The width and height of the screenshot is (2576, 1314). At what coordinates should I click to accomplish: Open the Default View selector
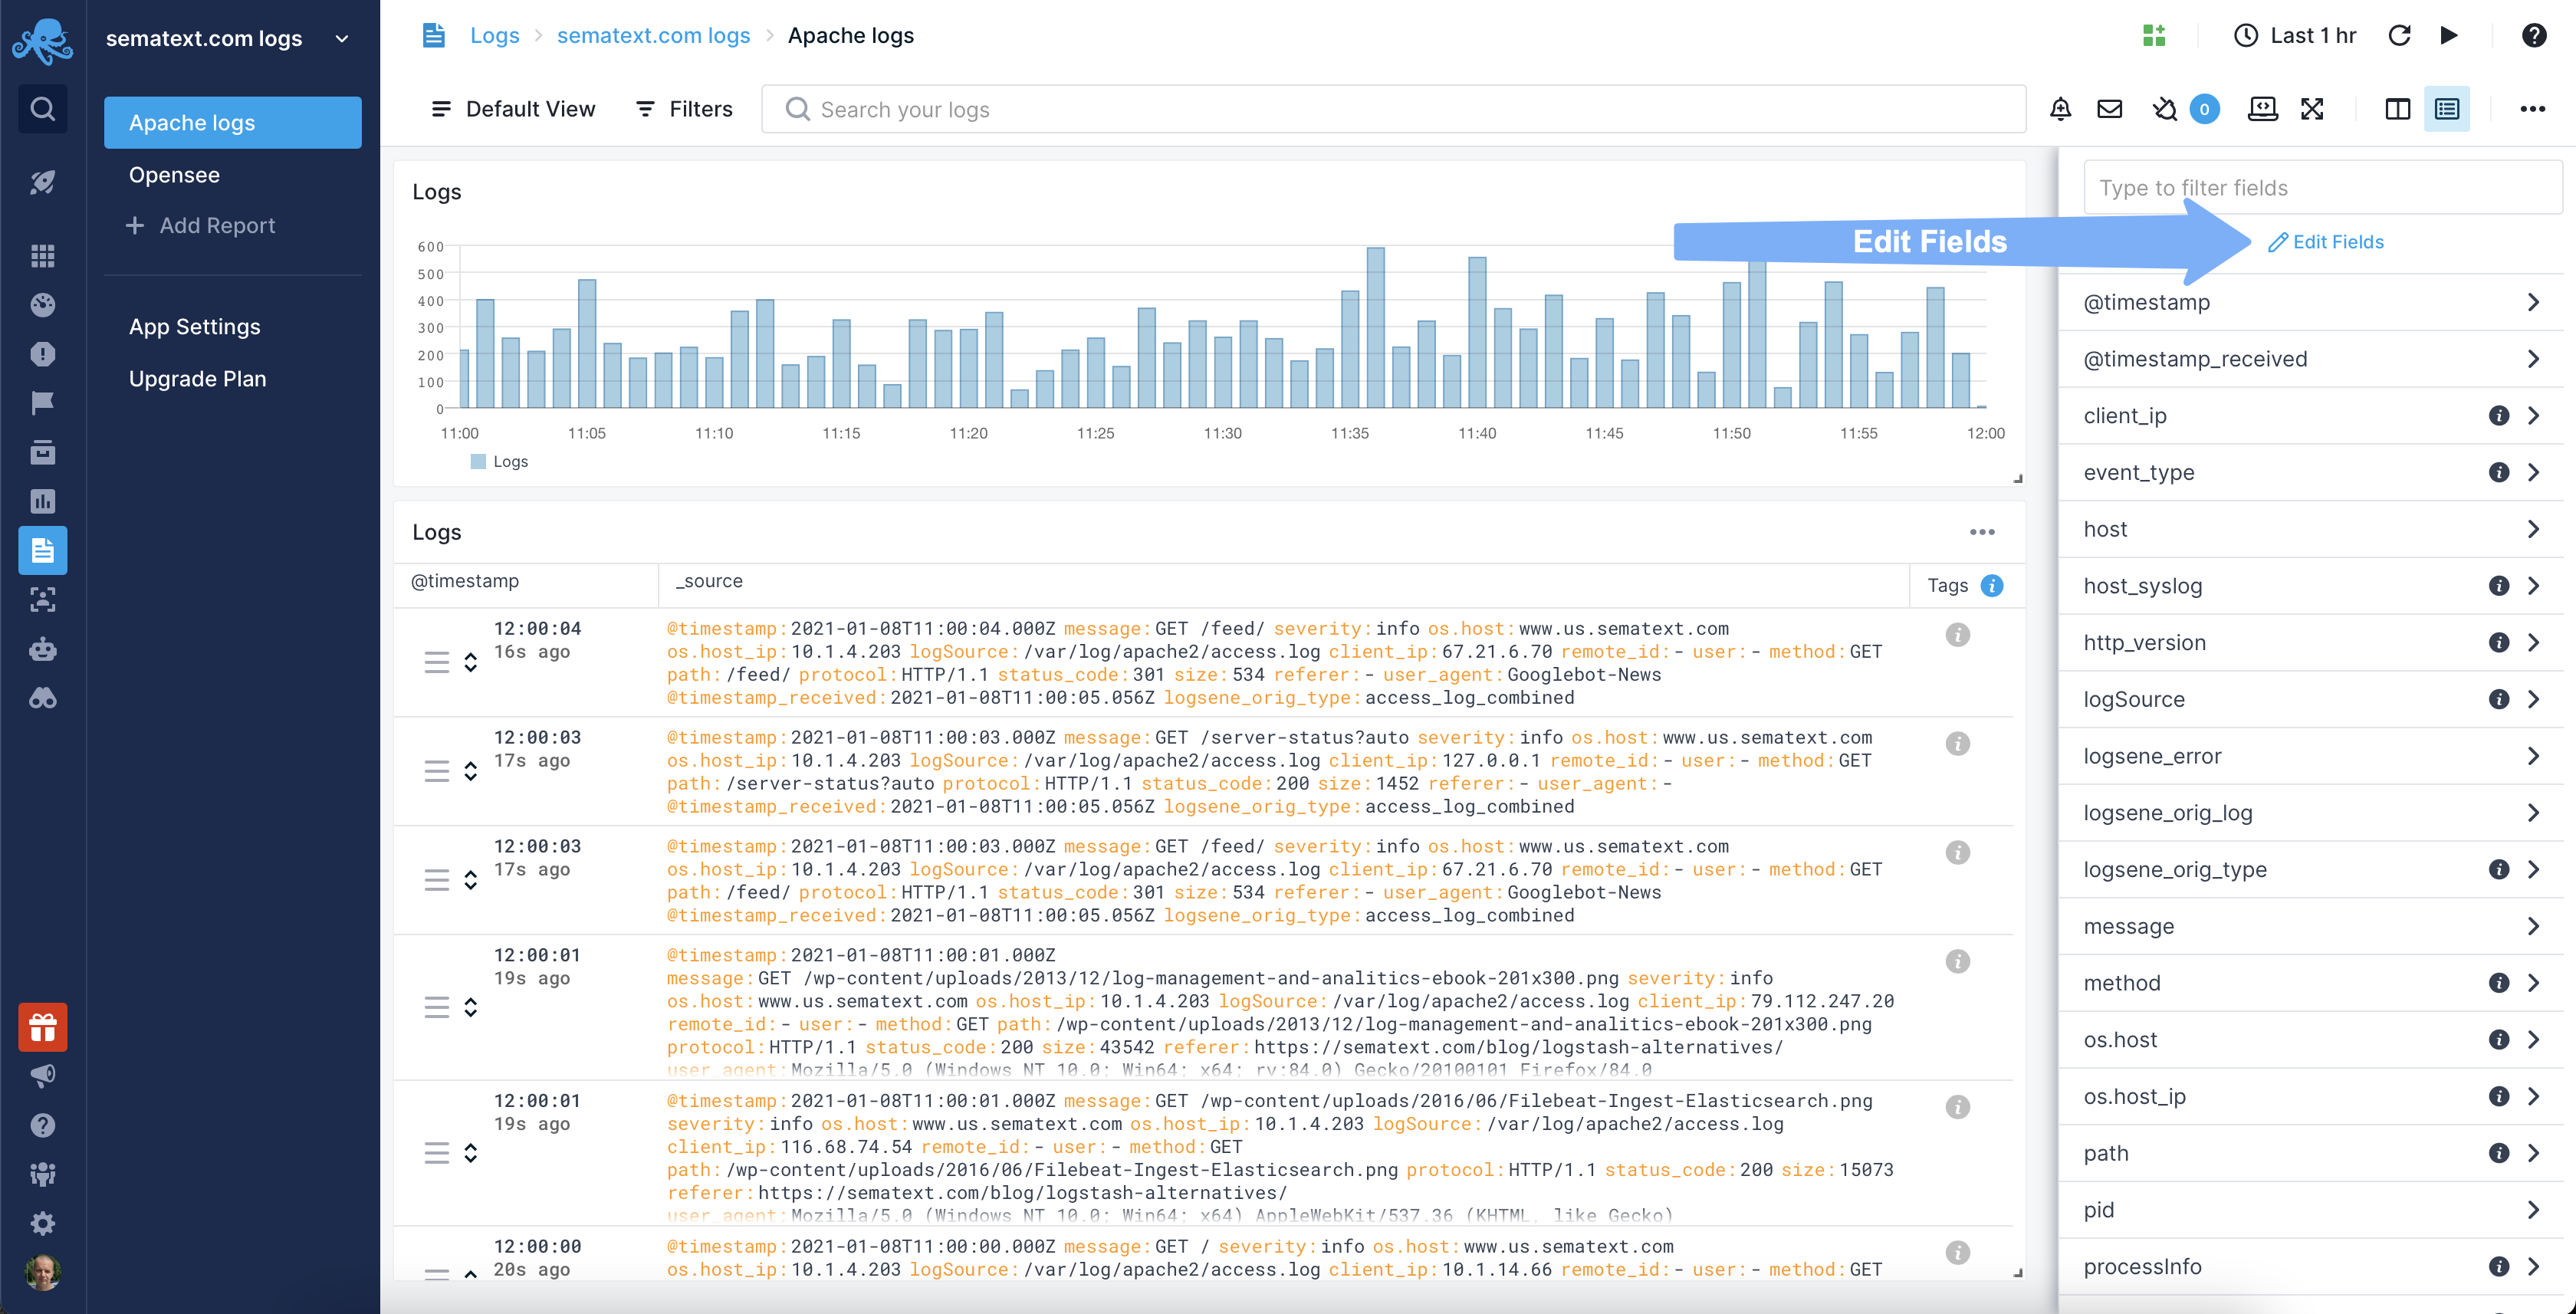[x=513, y=109]
